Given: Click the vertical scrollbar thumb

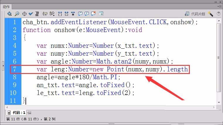Looking at the screenshot, I should [219, 58].
